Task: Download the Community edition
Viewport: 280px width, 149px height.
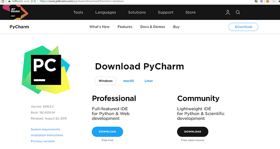Action: tap(192, 132)
